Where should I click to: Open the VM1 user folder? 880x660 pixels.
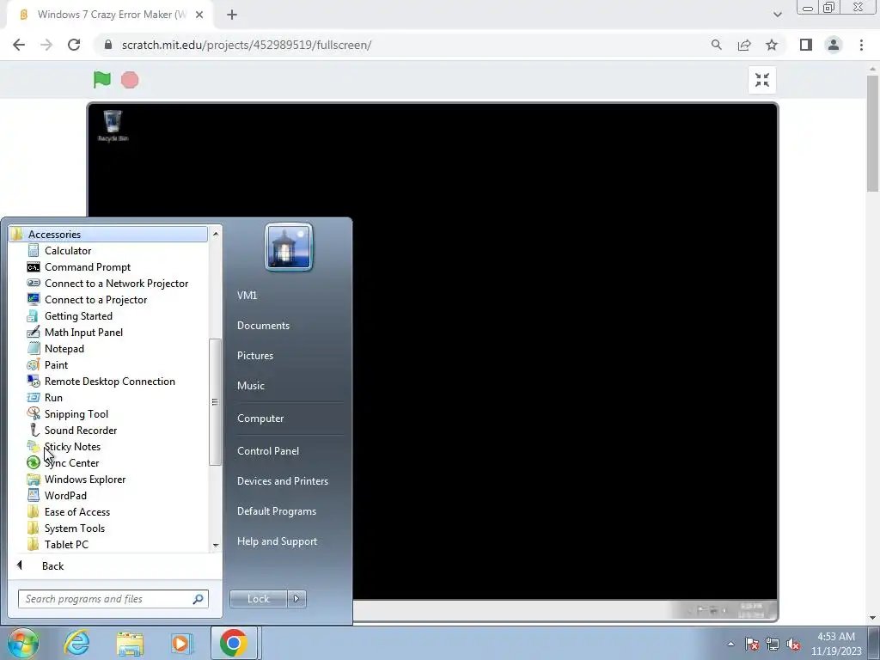pos(247,296)
